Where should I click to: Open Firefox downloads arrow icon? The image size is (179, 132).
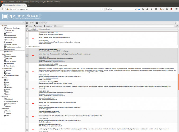[x=147, y=9]
